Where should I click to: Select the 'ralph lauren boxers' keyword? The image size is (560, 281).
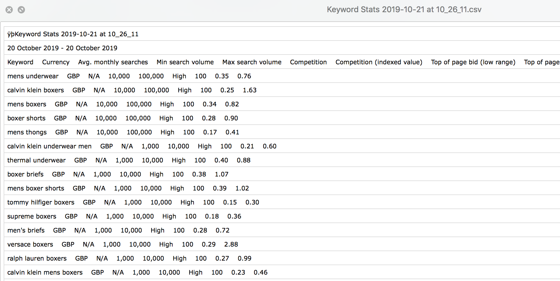[37, 258]
